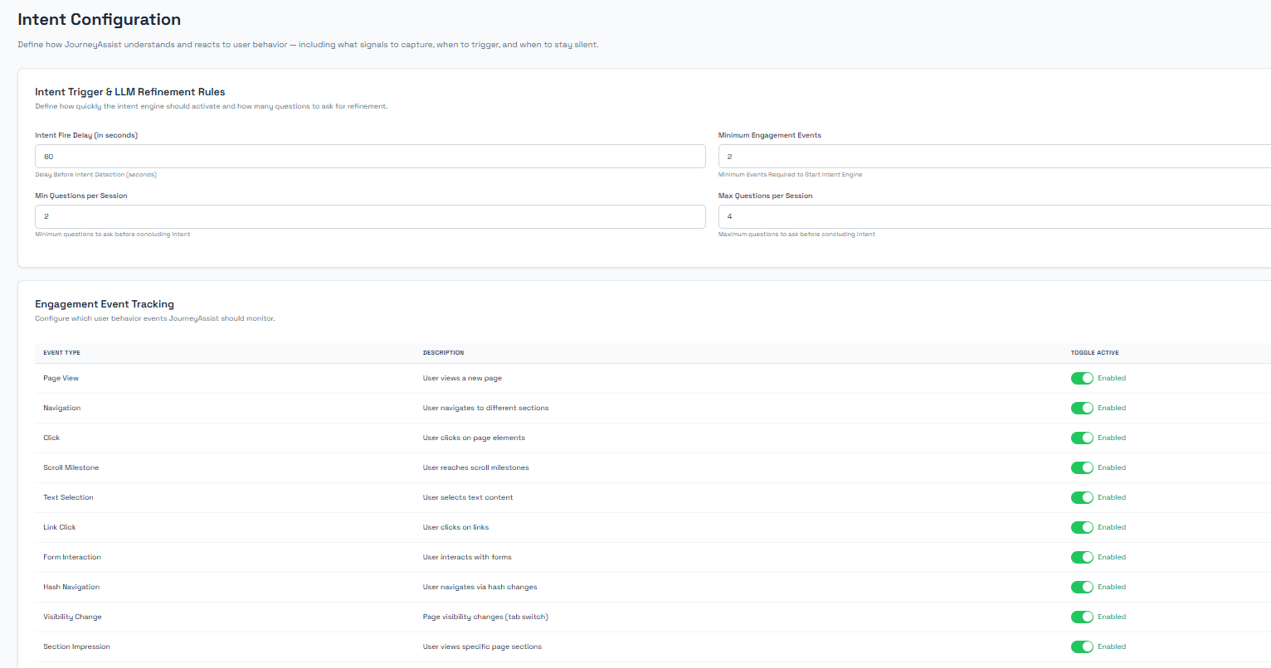Screen dimensions: 1271x668
Task: Click the Intent Trigger & LLM Refinement Rules heading
Action: pos(130,92)
